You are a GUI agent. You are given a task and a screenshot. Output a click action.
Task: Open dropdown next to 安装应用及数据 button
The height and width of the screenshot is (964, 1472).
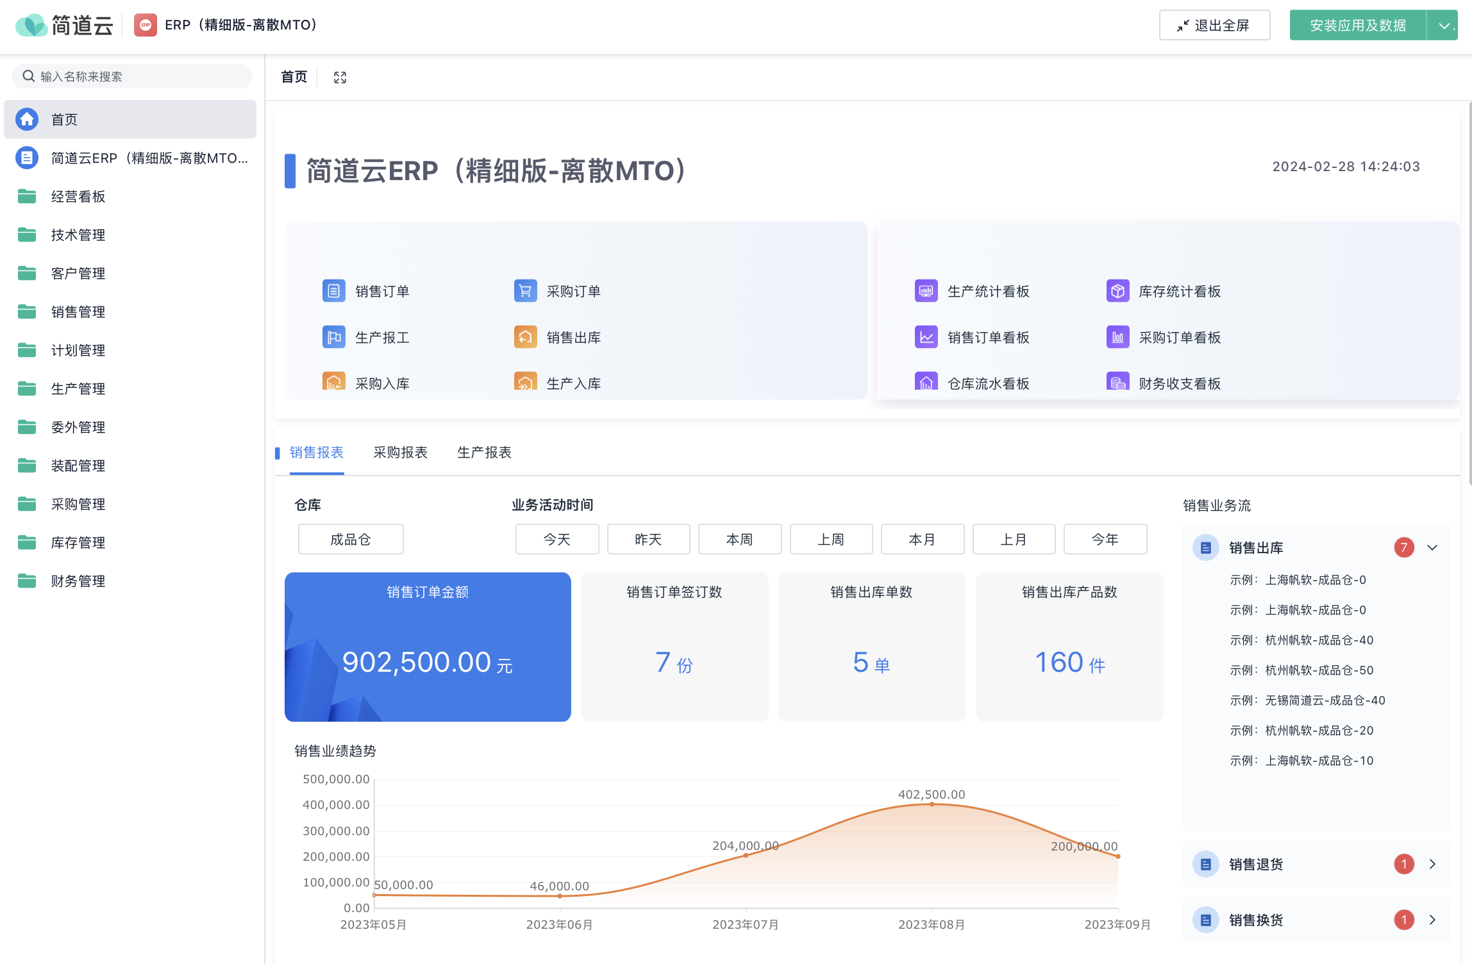click(x=1444, y=25)
